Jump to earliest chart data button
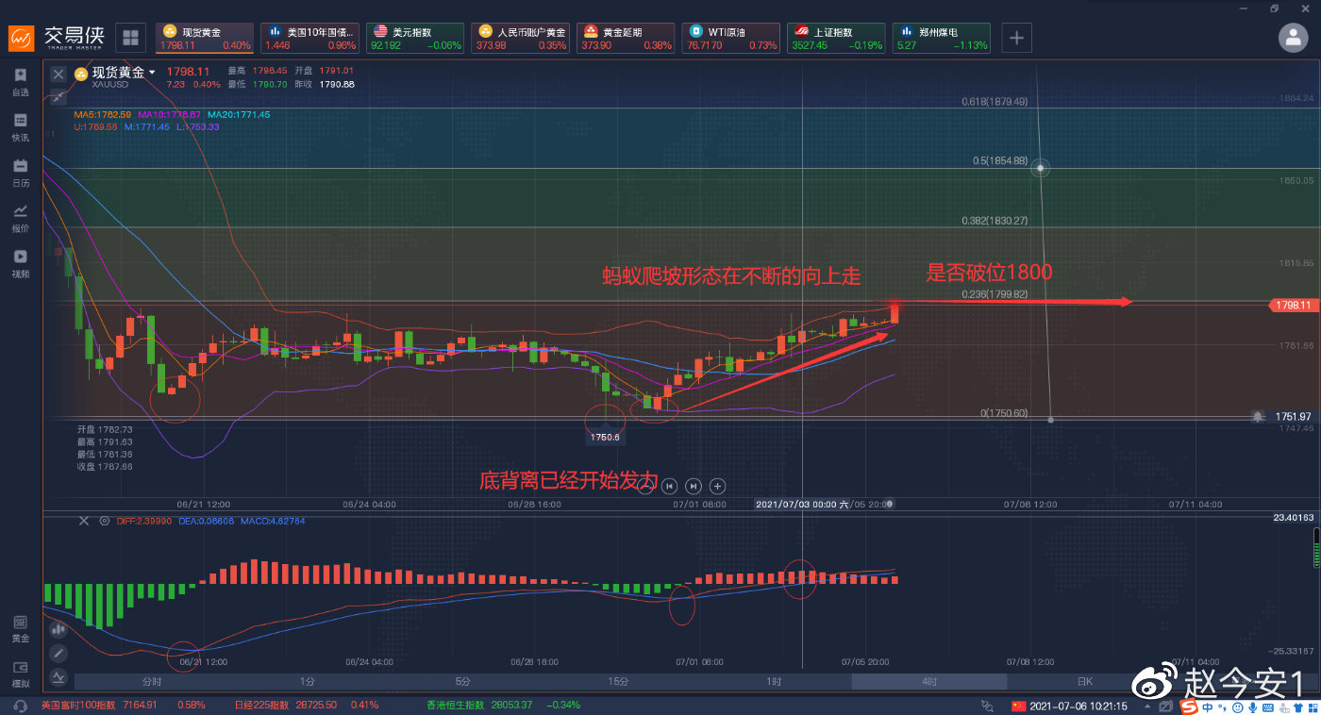This screenshot has height=715, width=1321. pyautogui.click(x=669, y=486)
